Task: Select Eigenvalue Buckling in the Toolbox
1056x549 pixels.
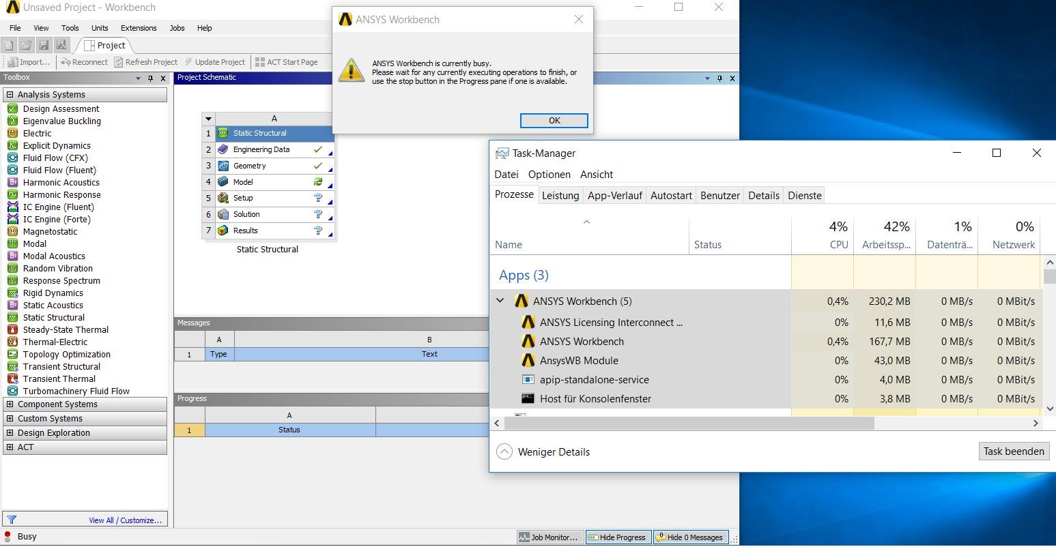Action: (x=61, y=121)
